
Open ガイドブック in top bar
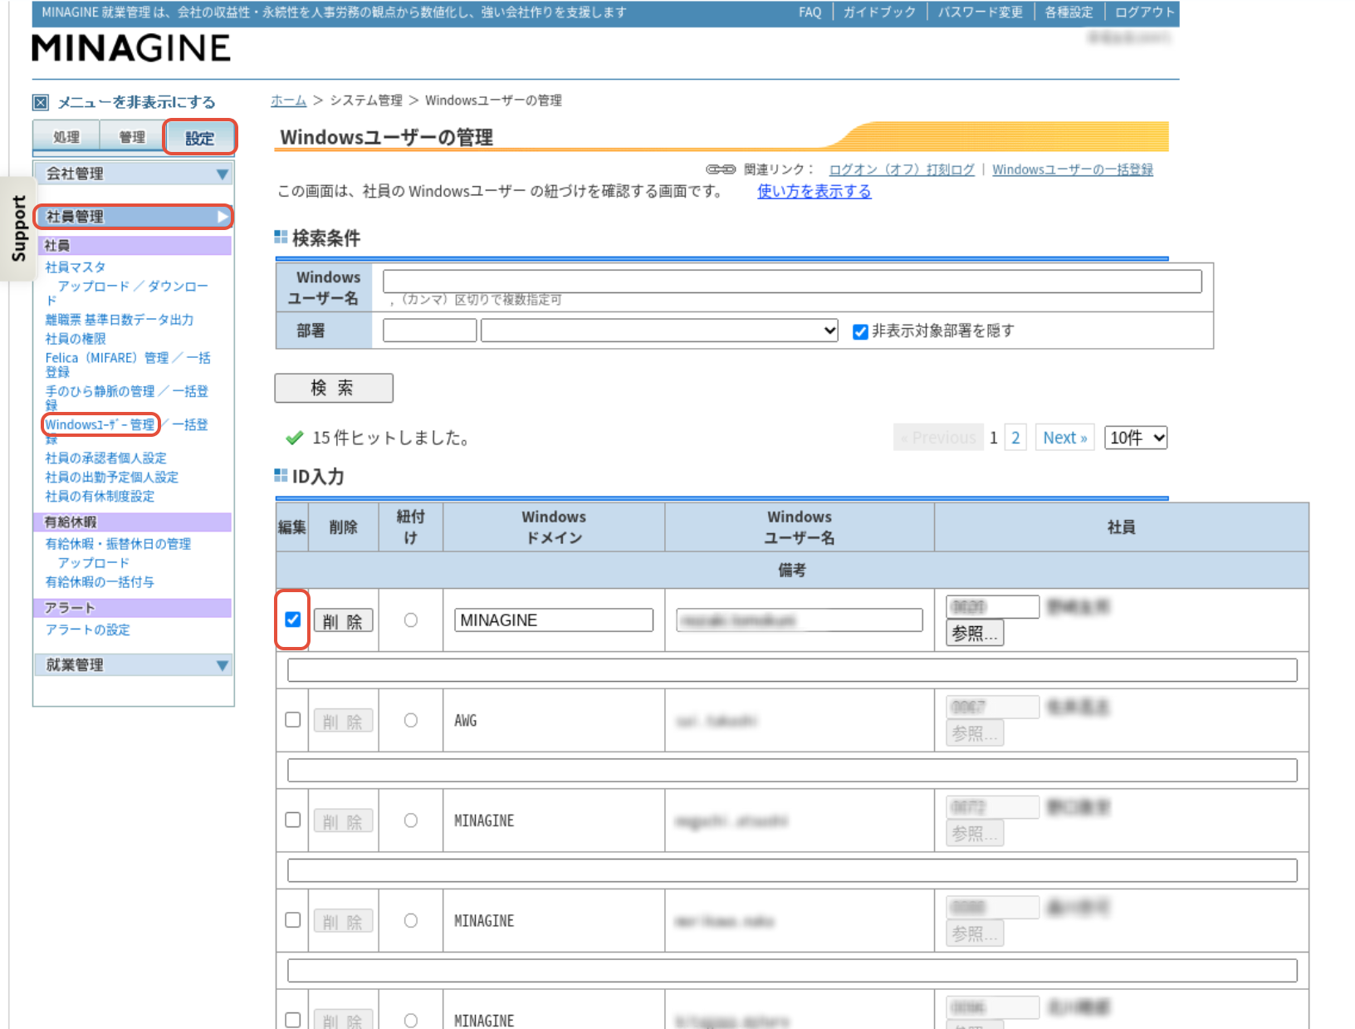tap(879, 12)
